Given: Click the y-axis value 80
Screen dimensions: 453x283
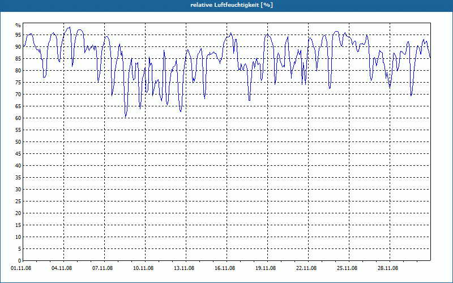Looking at the screenshot, I should click(18, 70).
